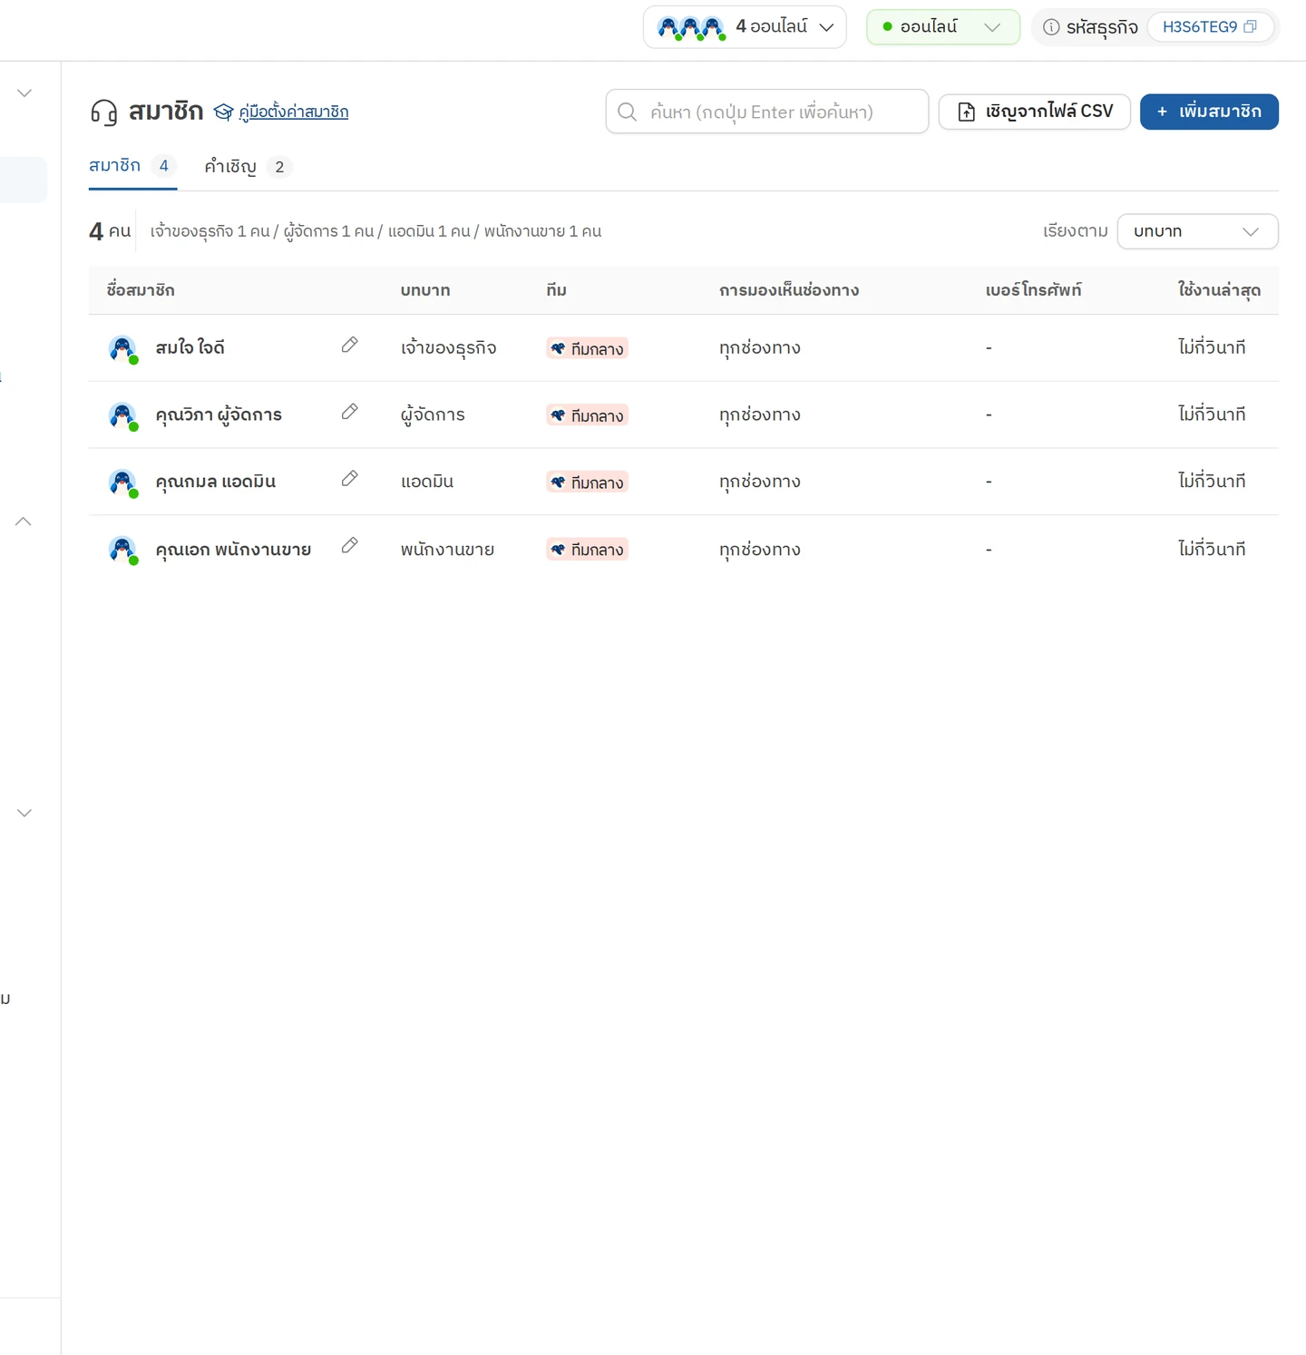Open คู่มือตั้งค่าสมาชิก guide link

coord(293,112)
